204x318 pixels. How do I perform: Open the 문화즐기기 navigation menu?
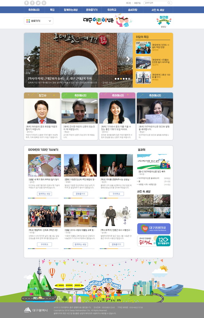coord(92,10)
